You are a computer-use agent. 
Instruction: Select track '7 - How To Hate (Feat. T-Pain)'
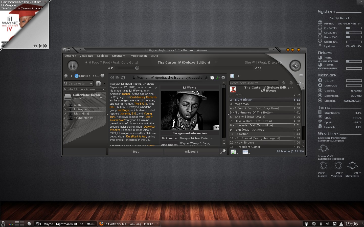pos(265,121)
